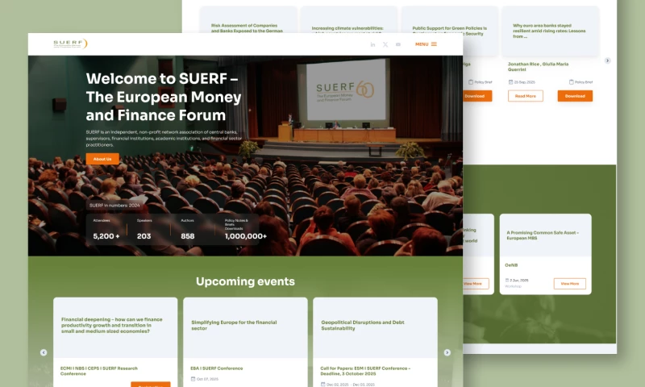This screenshot has width=645, height=387.
Task: Open 'Risk Assessment of Companies' brief title
Action: (x=247, y=28)
